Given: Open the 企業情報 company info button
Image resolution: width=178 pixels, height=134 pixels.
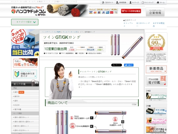Looking at the screenshot, I should [x=155, y=12].
